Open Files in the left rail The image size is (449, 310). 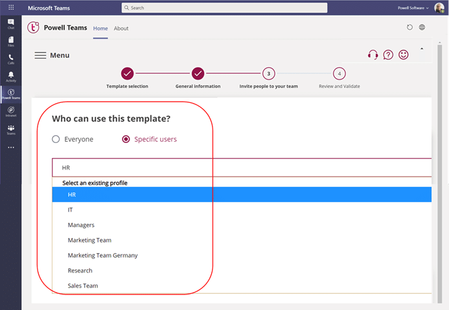coord(11,41)
